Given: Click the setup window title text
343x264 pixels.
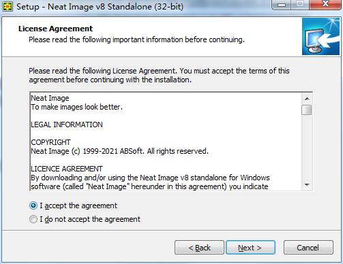Looking at the screenshot, I should click(100, 6).
